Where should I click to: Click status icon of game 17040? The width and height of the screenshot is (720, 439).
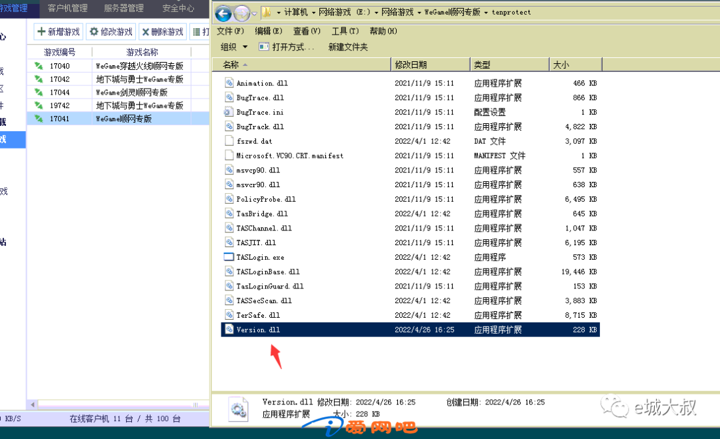[x=39, y=66]
